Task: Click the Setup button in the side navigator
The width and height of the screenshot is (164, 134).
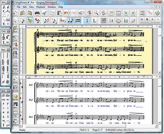Action: point(15,63)
